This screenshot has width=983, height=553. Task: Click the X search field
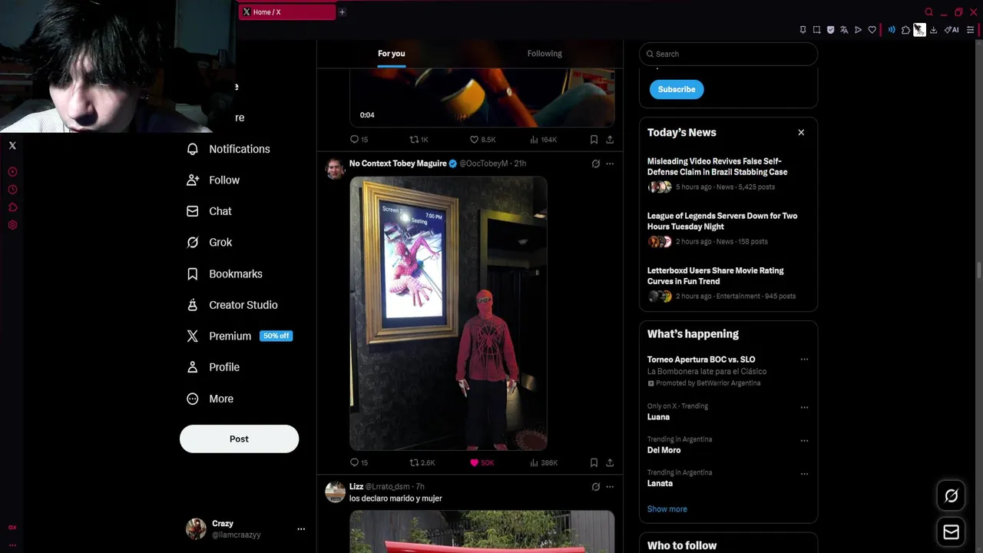pyautogui.click(x=728, y=54)
